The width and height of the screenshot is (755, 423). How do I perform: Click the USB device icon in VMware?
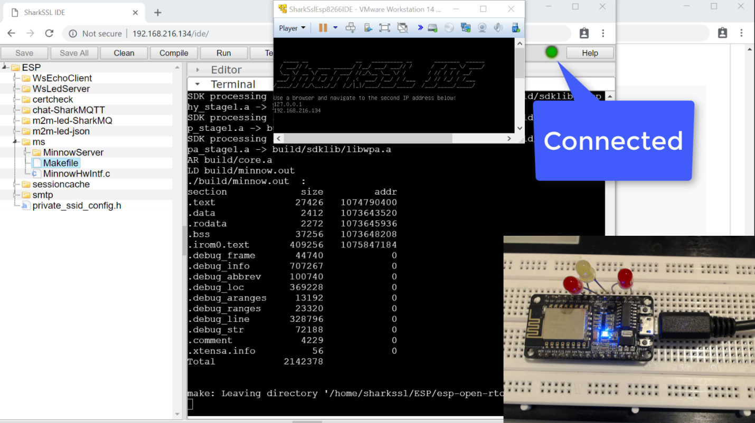(x=514, y=27)
